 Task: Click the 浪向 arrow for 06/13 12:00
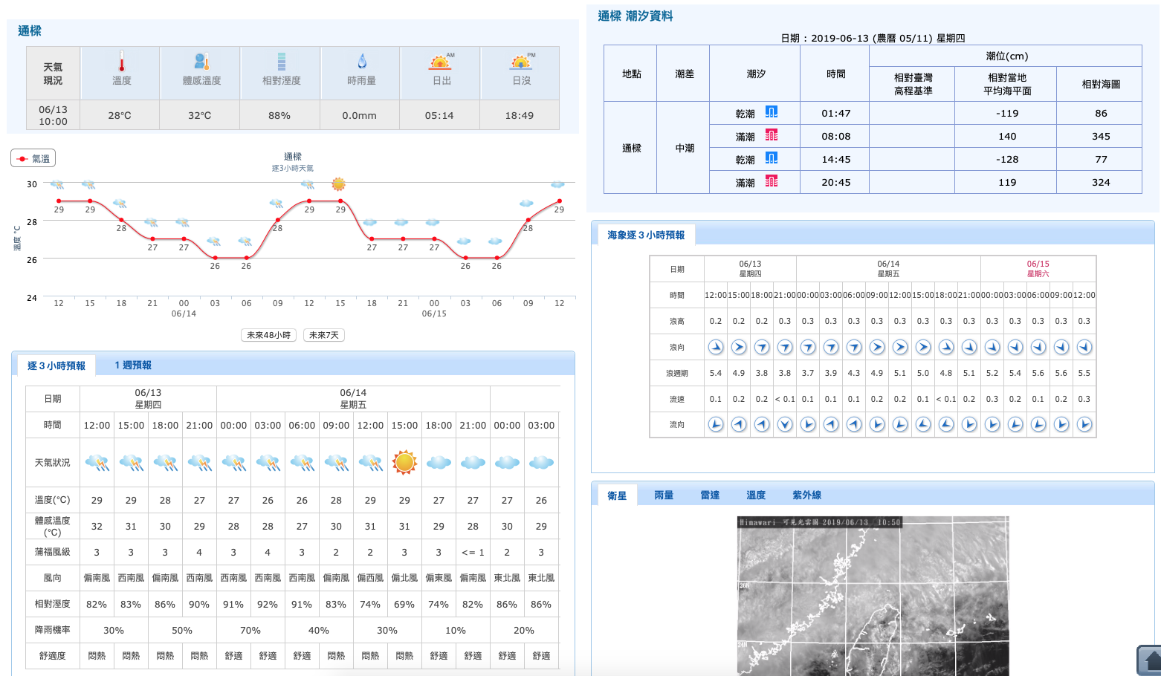coord(716,347)
